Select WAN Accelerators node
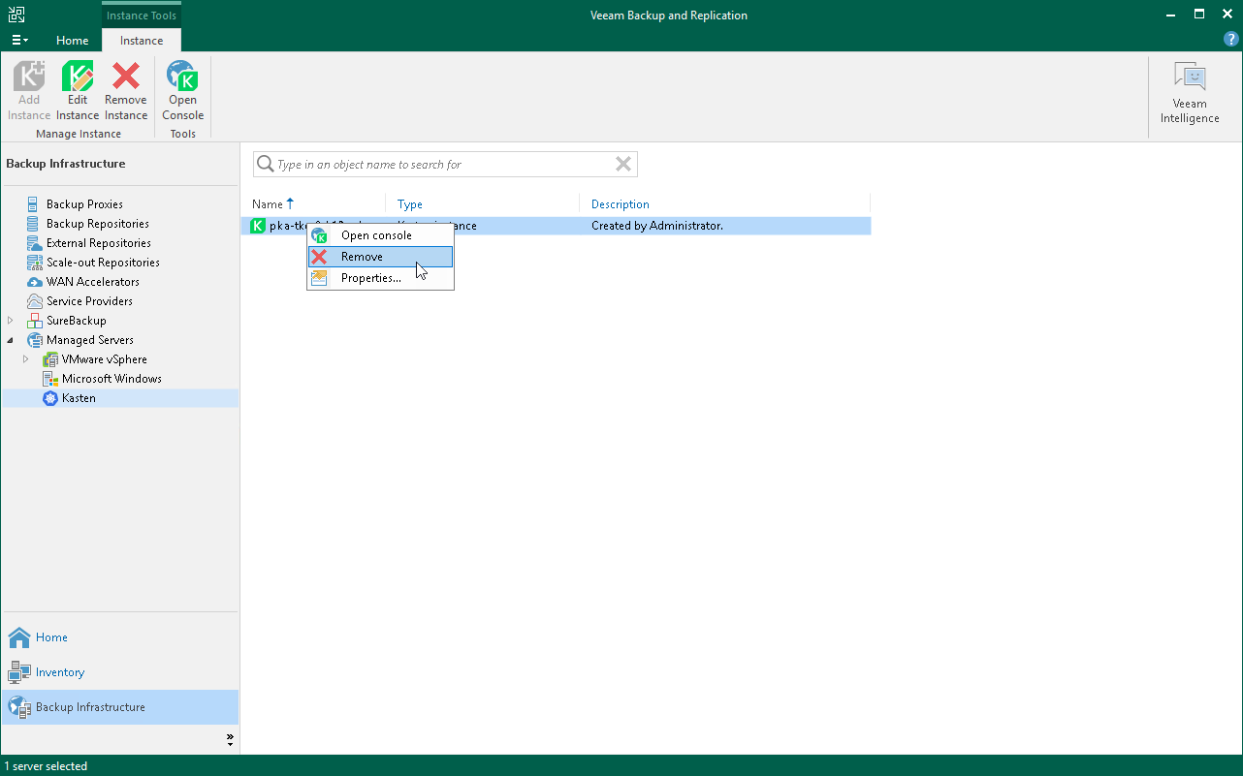Screen dimensions: 1243x776 pyautogui.click(x=93, y=282)
